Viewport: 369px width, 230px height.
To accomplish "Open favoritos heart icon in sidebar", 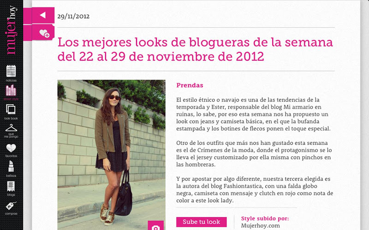I will (11, 148).
